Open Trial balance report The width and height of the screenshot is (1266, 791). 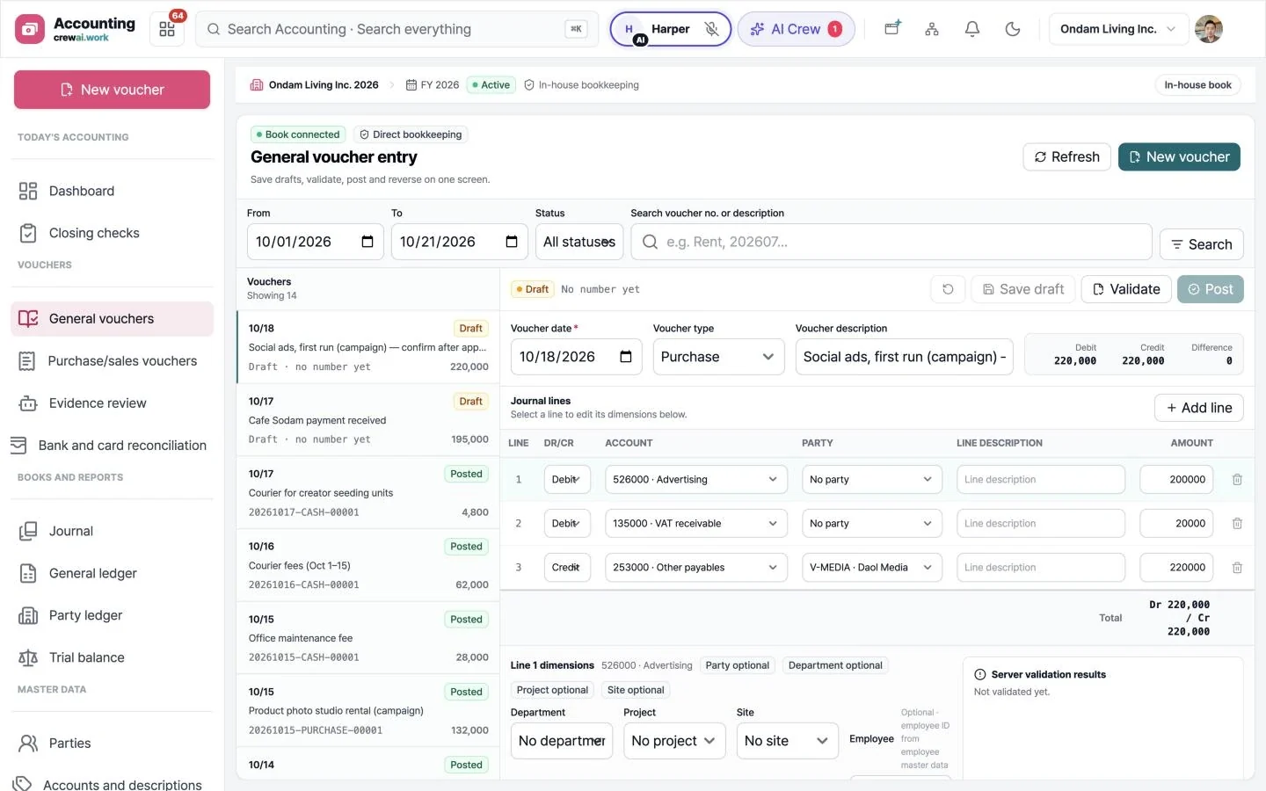(x=112, y=657)
